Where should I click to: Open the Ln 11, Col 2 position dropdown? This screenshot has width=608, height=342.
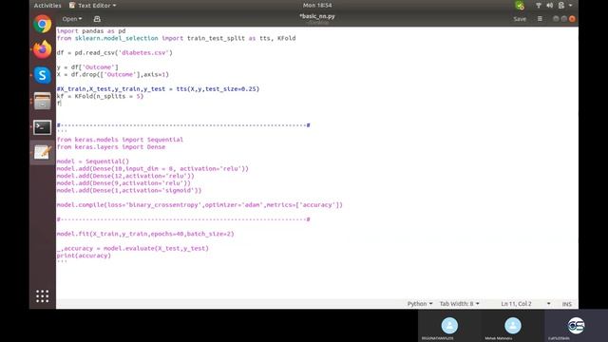click(x=525, y=304)
